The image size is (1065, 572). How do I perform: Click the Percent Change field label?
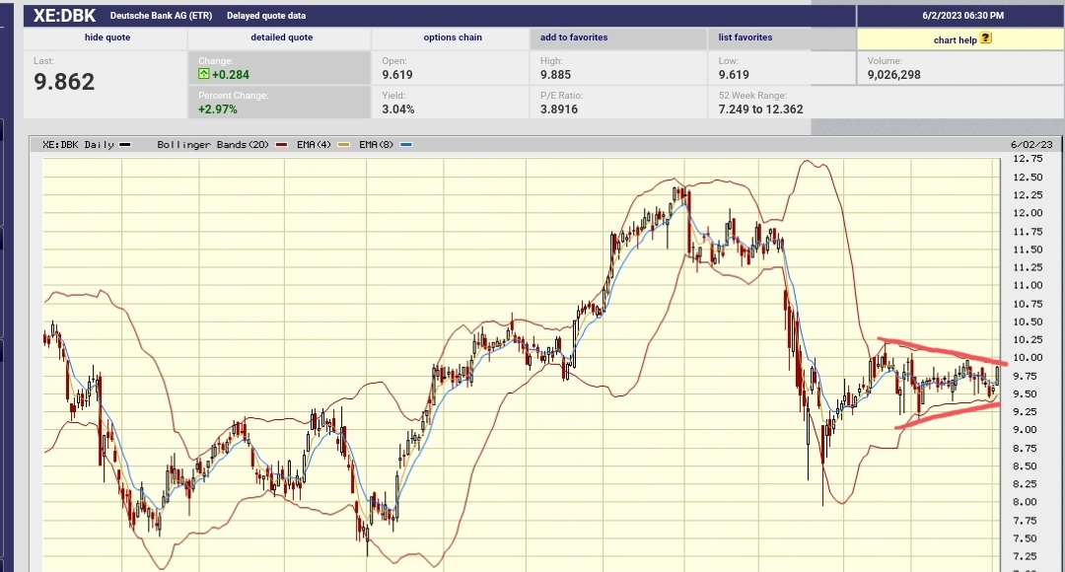click(x=233, y=95)
